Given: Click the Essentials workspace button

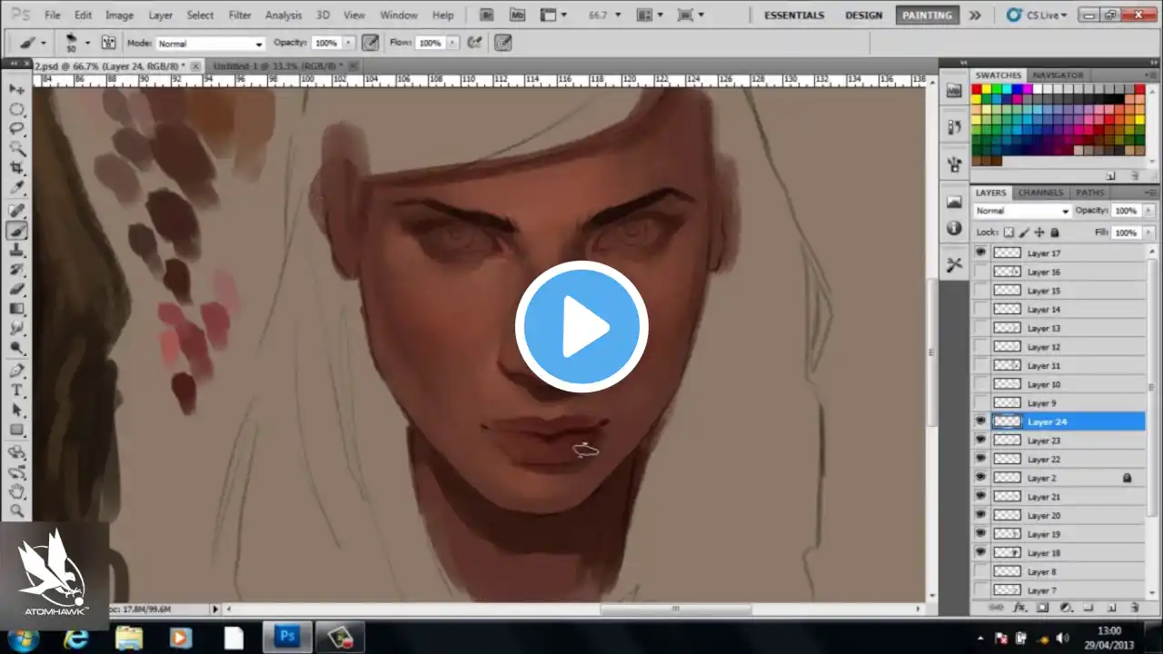Looking at the screenshot, I should [794, 15].
